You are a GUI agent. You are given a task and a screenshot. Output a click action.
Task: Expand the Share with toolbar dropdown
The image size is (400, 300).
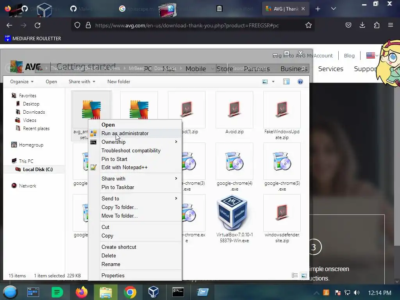coord(82,82)
